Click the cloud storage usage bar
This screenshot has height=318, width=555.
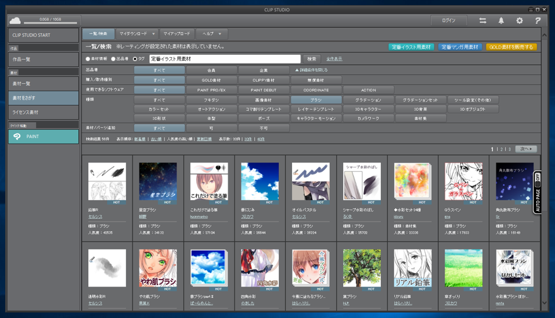(50, 23)
